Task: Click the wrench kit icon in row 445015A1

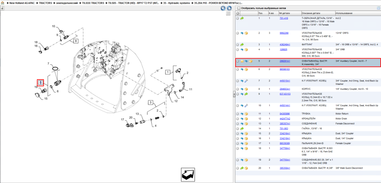Action: coord(246,81)
